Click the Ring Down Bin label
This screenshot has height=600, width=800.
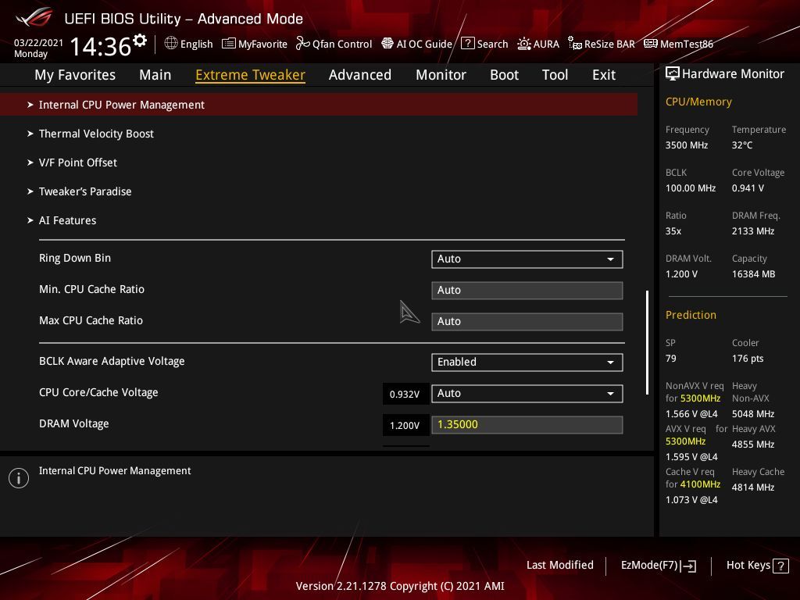coord(74,258)
